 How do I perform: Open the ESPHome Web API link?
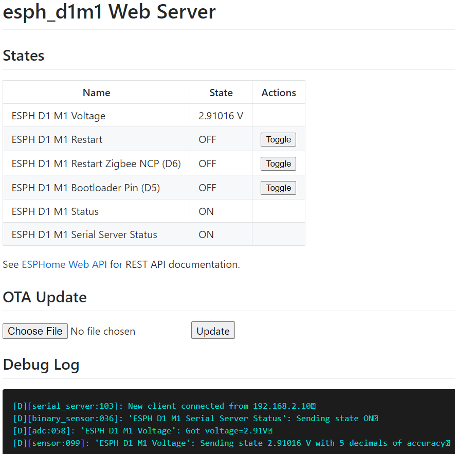[64, 264]
